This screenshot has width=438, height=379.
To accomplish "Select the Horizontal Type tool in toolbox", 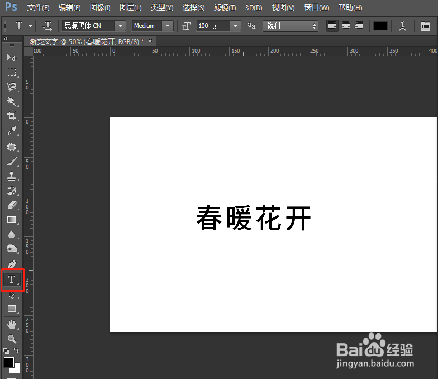I will tap(11, 279).
